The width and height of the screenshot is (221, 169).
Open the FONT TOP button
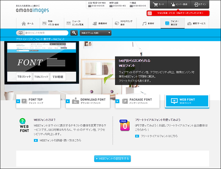pyautogui.click(x=38, y=101)
